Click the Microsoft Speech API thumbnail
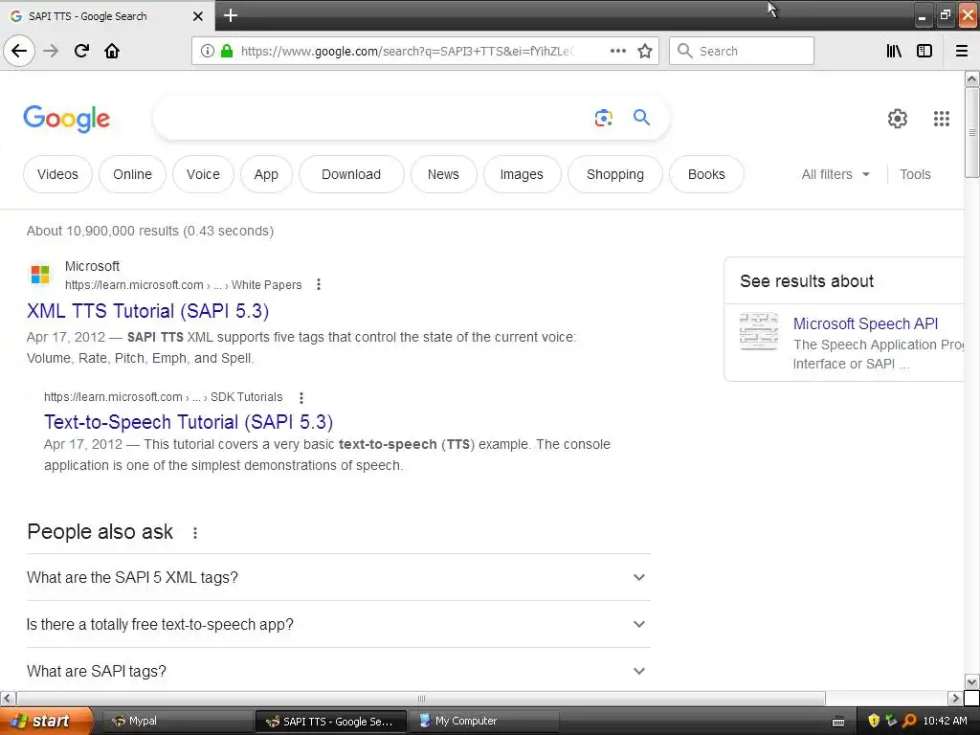The image size is (980, 735). (759, 330)
